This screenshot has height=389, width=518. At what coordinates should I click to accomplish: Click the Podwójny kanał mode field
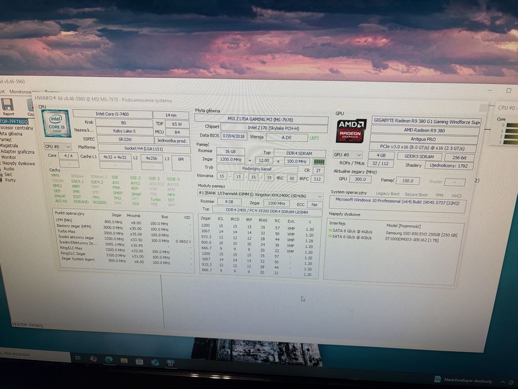[257, 169]
